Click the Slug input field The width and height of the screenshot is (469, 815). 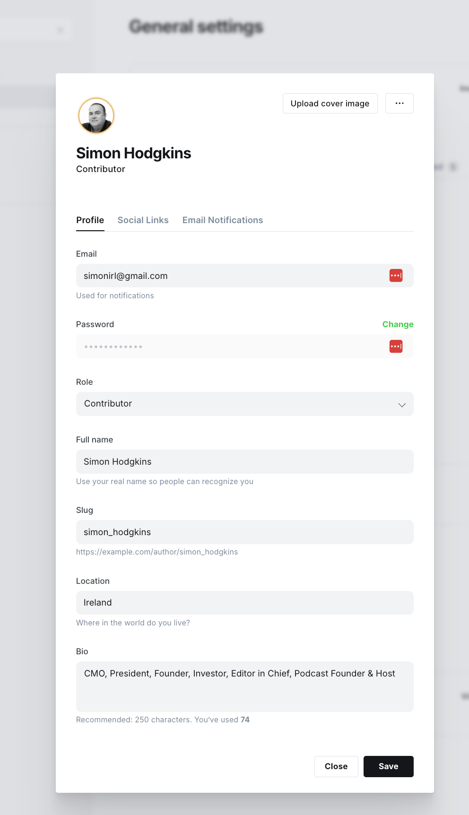coord(245,532)
